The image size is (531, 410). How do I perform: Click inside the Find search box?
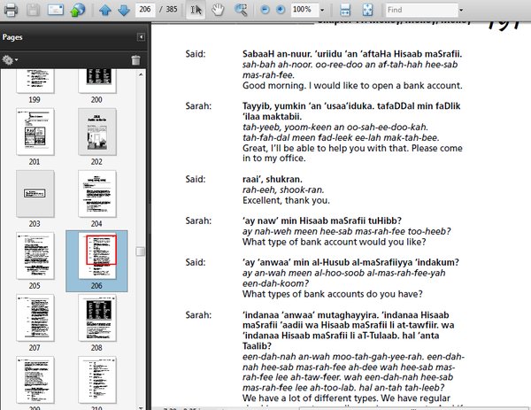point(421,10)
